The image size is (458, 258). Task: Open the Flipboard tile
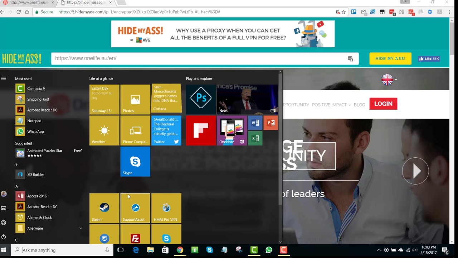click(201, 130)
